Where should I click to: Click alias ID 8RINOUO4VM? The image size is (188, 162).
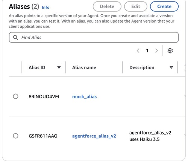44,96
